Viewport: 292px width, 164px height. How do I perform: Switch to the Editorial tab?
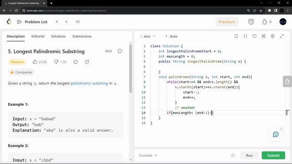point(38,36)
